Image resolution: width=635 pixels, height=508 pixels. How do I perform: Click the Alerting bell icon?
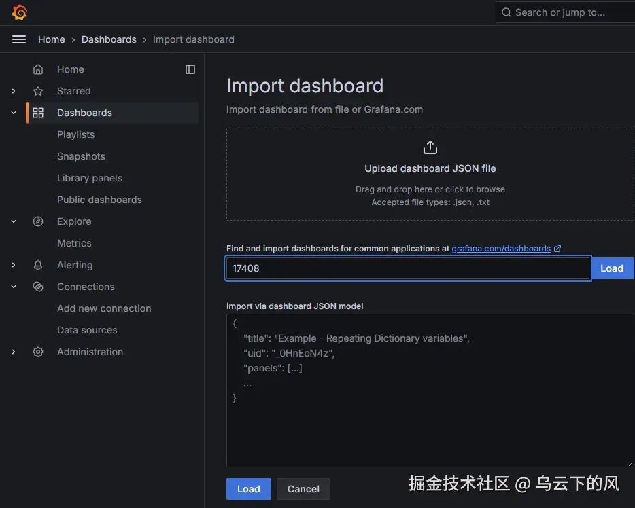tap(38, 265)
